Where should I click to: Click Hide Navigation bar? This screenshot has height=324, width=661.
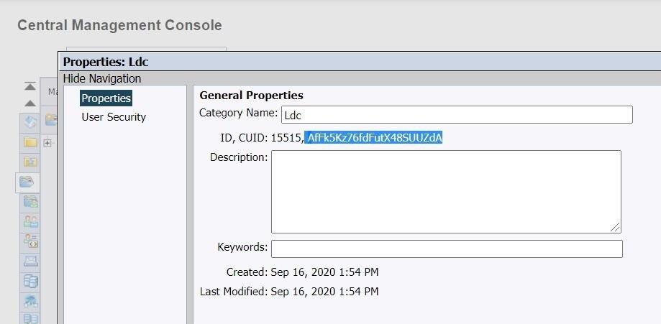(x=102, y=78)
